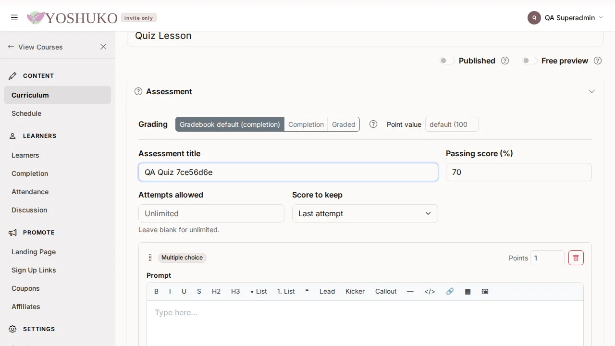Grab the question drag handle
Viewport: 615px width, 346px height.
[150, 258]
